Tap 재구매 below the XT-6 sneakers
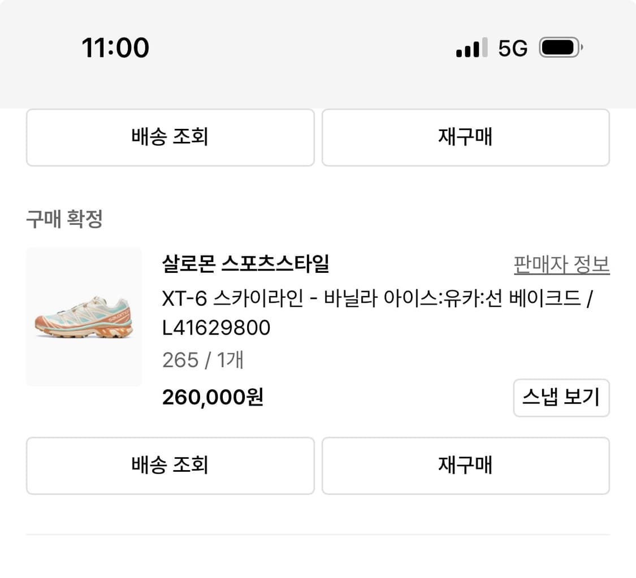Image resolution: width=636 pixels, height=578 pixels. 465,465
